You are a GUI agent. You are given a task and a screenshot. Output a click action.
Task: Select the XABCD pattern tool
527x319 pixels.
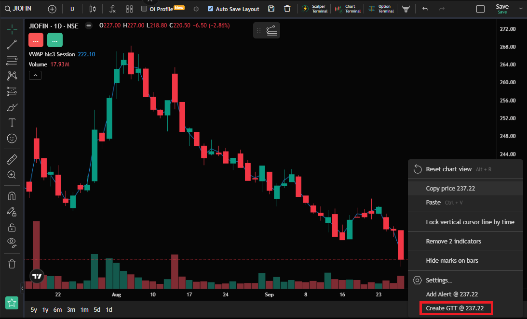pyautogui.click(x=12, y=76)
